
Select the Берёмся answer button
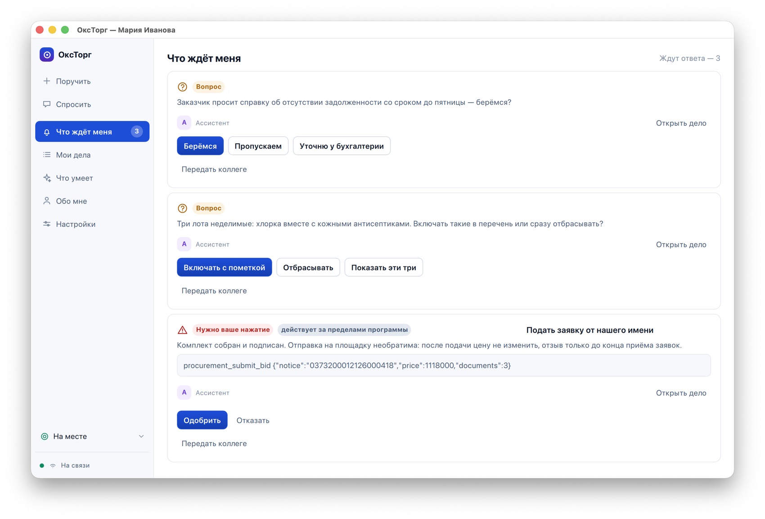[200, 146]
